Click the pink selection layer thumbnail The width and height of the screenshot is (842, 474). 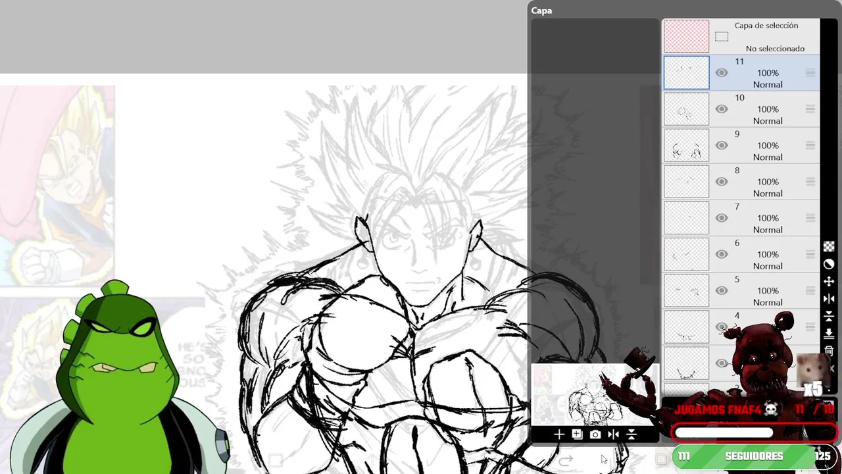687,36
